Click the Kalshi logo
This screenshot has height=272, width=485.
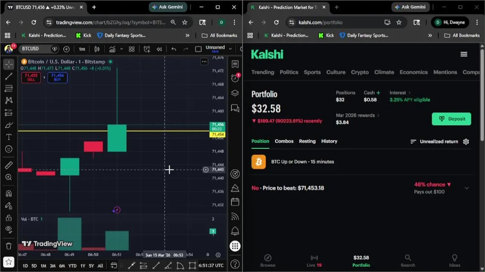pyautogui.click(x=267, y=54)
